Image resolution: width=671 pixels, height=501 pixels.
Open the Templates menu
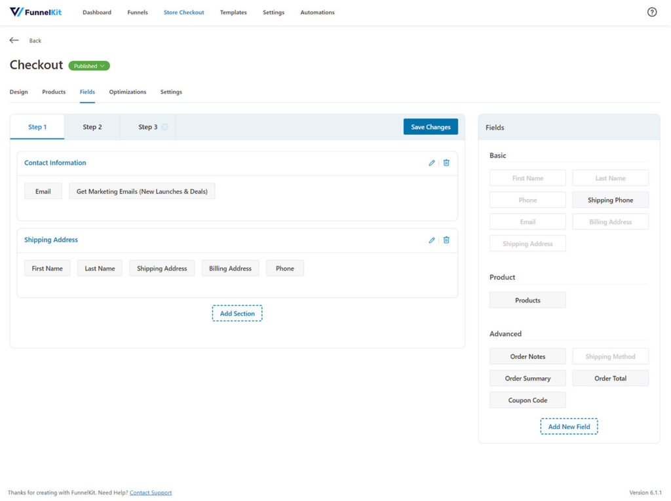coord(233,12)
